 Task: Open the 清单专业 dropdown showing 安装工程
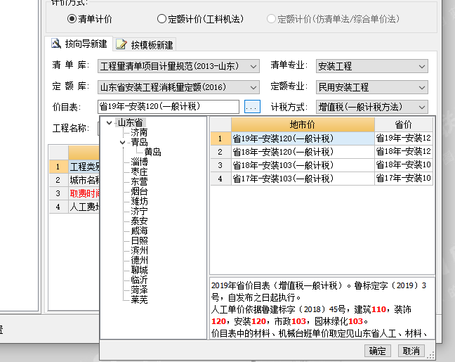click(x=371, y=67)
